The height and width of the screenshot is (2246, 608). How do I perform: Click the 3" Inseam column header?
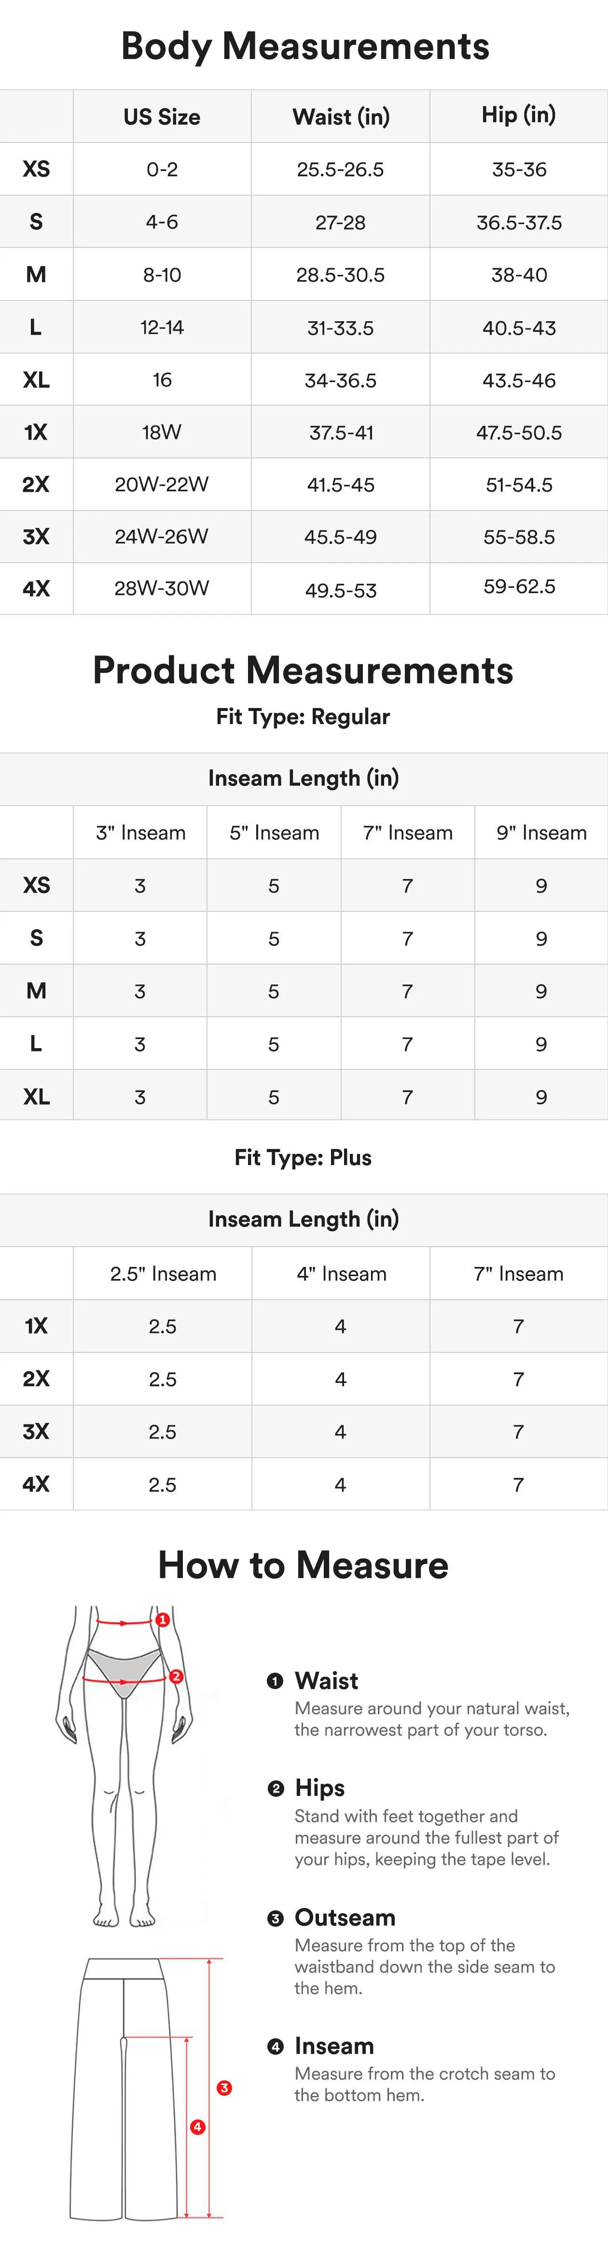coord(140,833)
